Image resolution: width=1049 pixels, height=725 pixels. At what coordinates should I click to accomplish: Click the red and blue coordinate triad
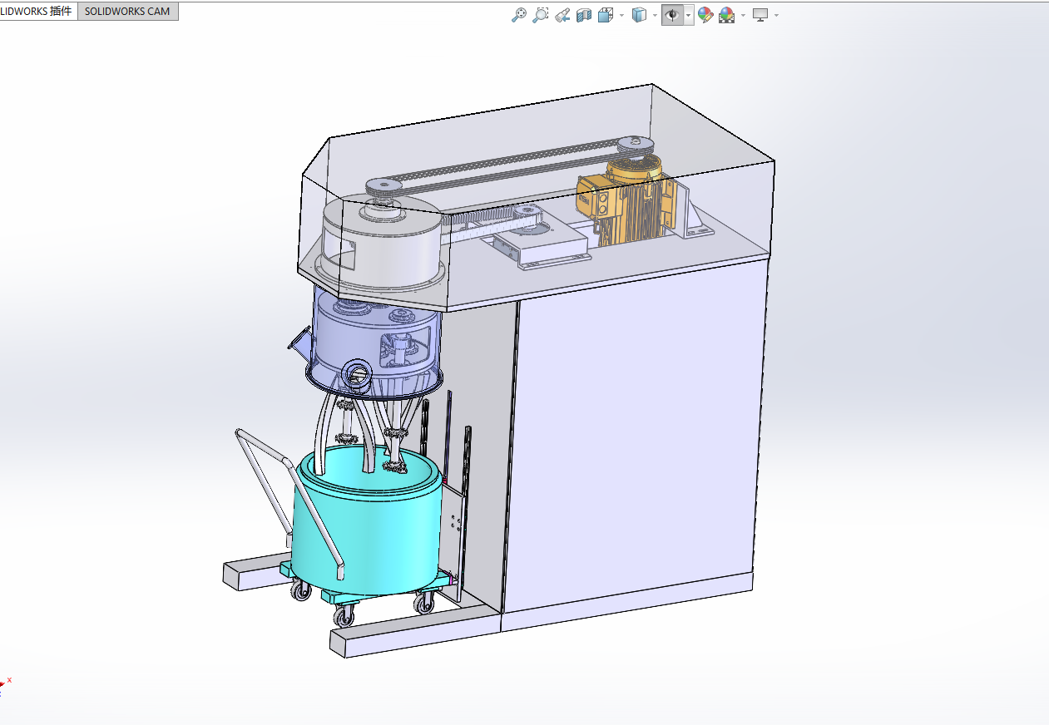[5, 685]
